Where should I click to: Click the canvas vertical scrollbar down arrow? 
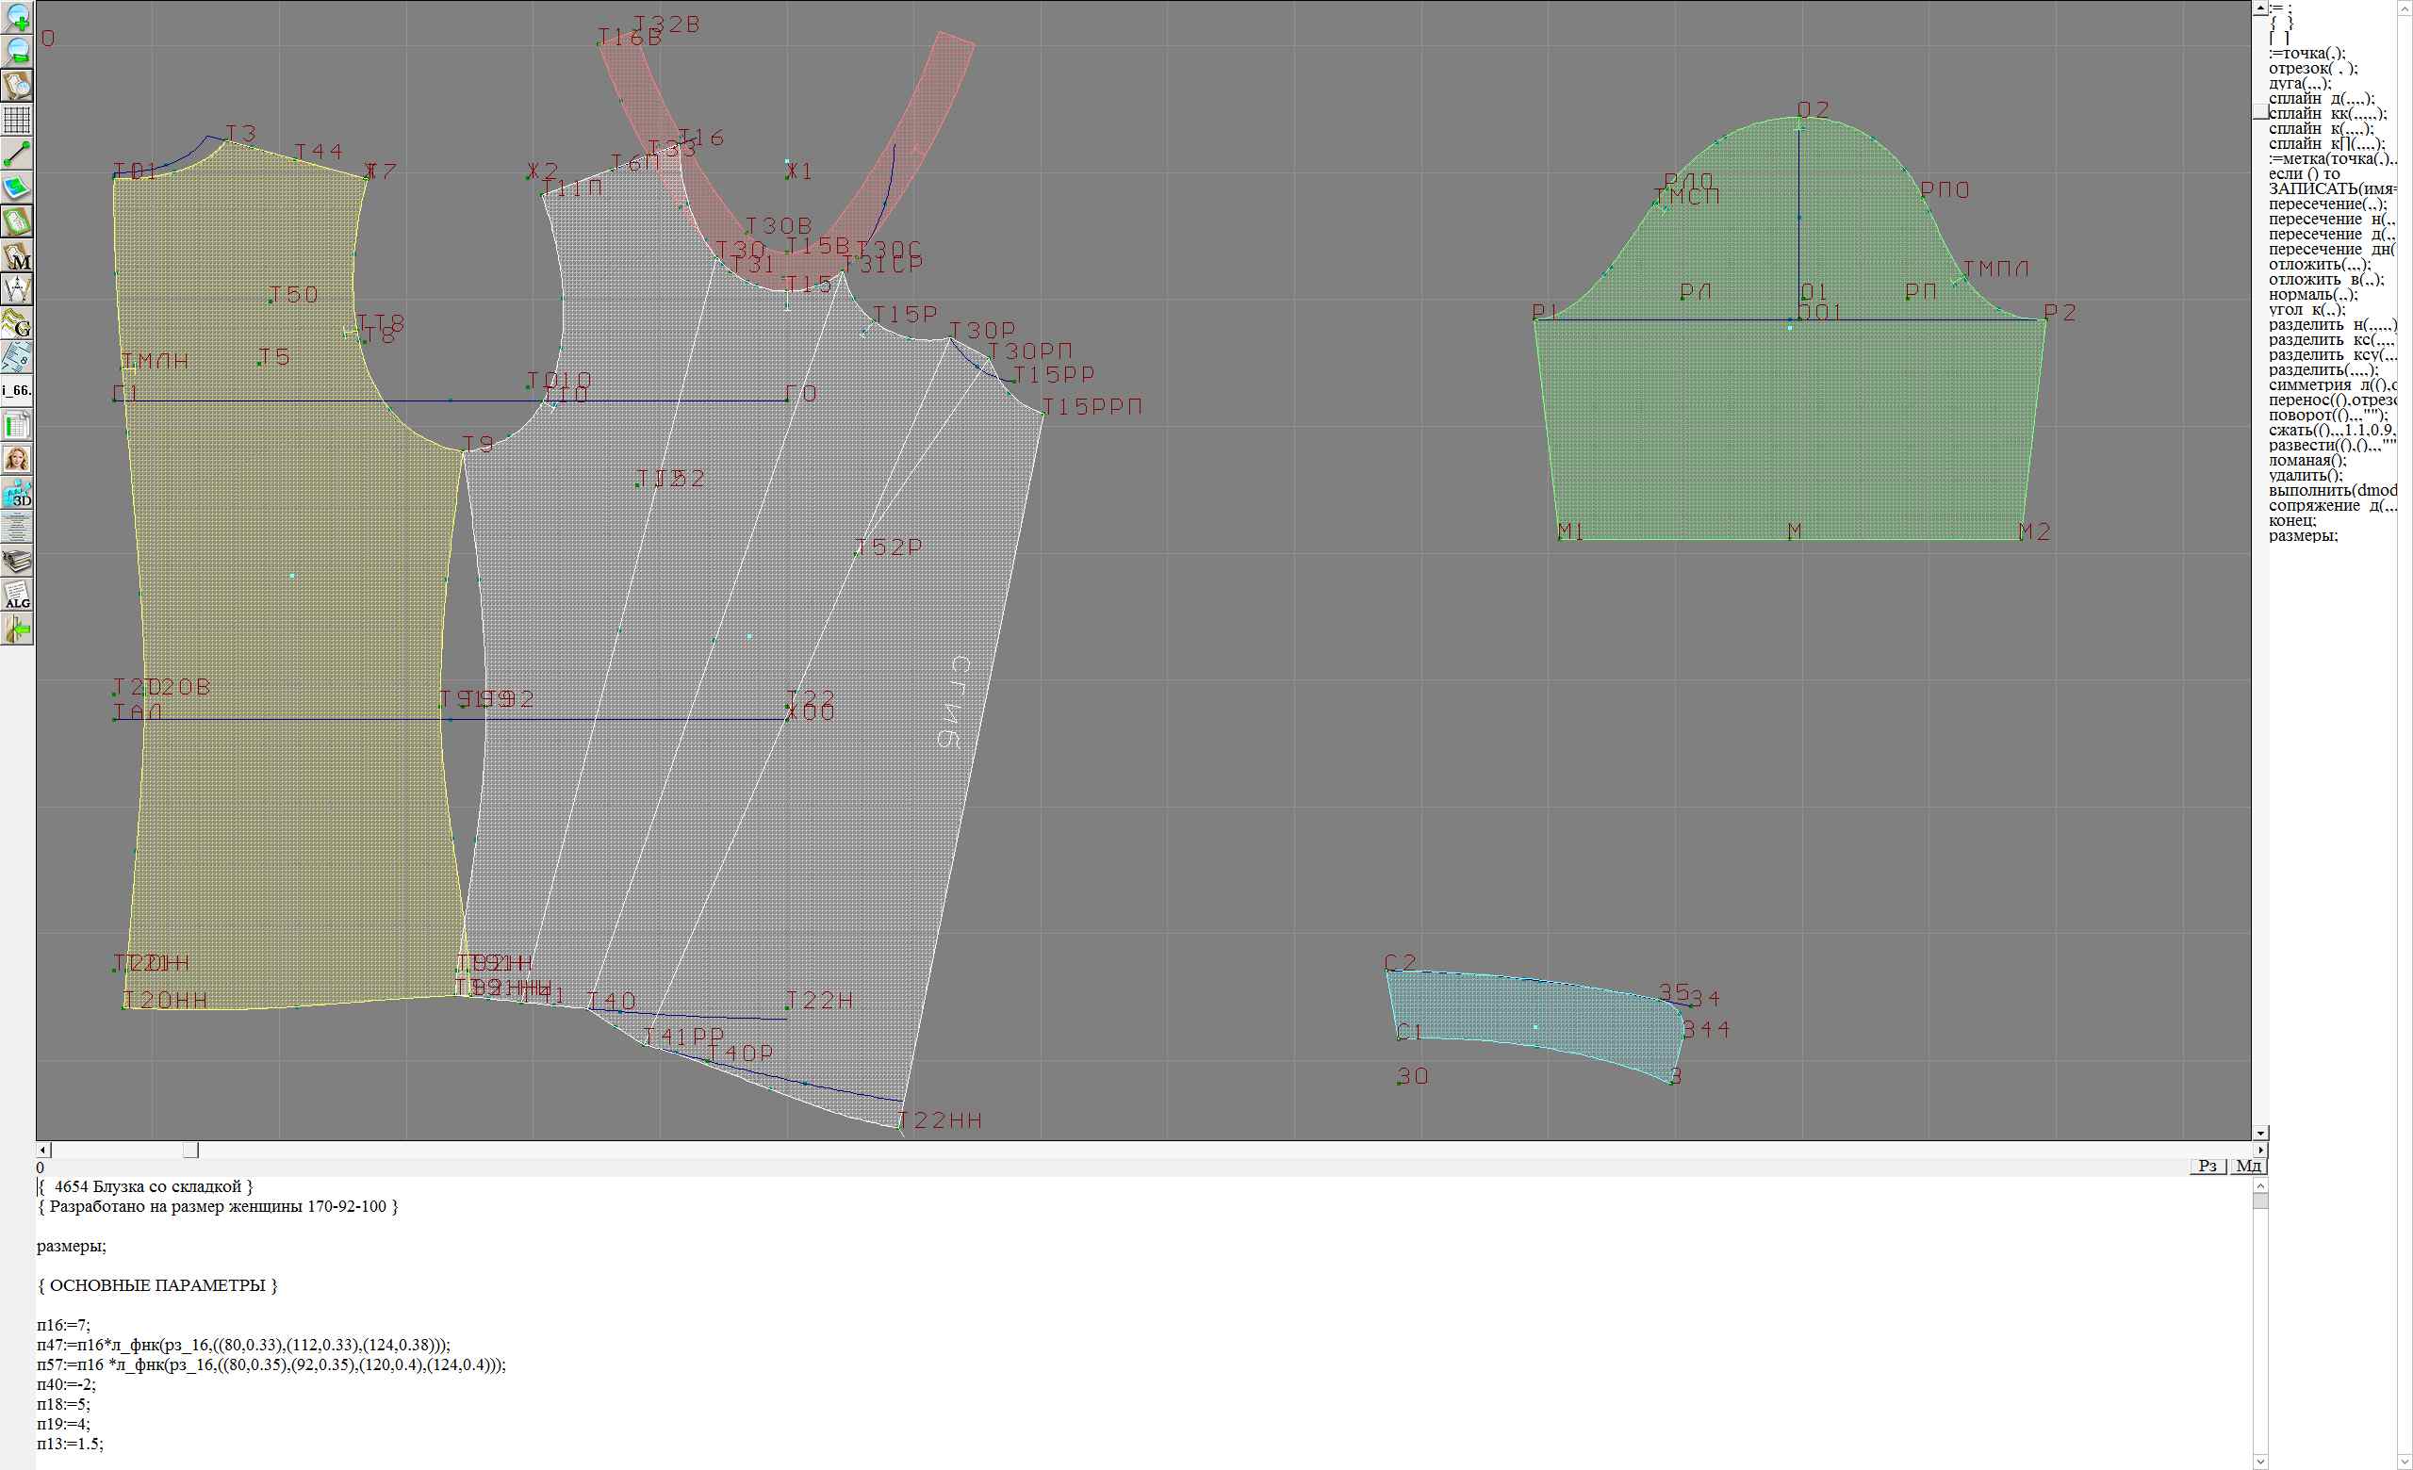click(x=2260, y=1133)
